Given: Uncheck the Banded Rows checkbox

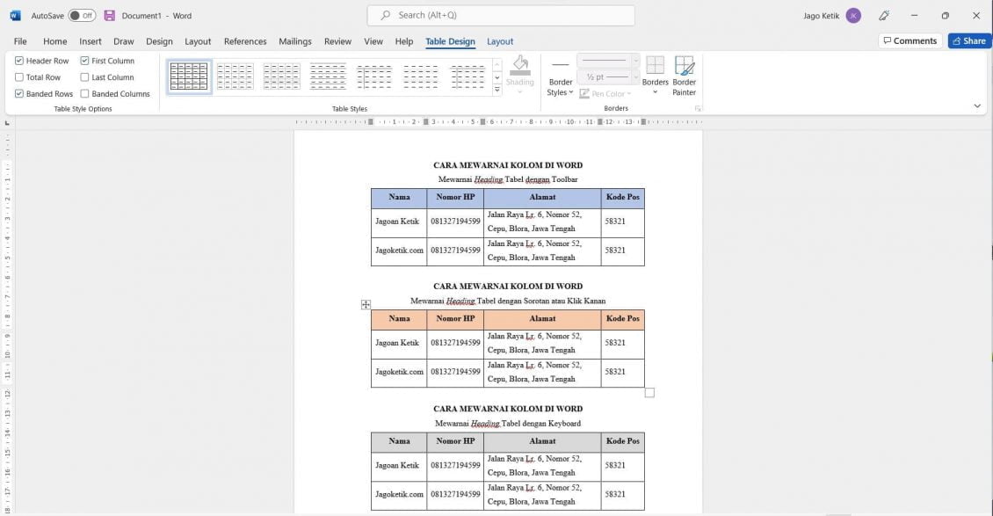Looking at the screenshot, I should click(19, 94).
